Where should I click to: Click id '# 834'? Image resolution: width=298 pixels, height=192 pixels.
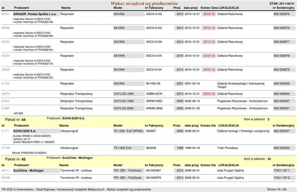pos(5,101)
